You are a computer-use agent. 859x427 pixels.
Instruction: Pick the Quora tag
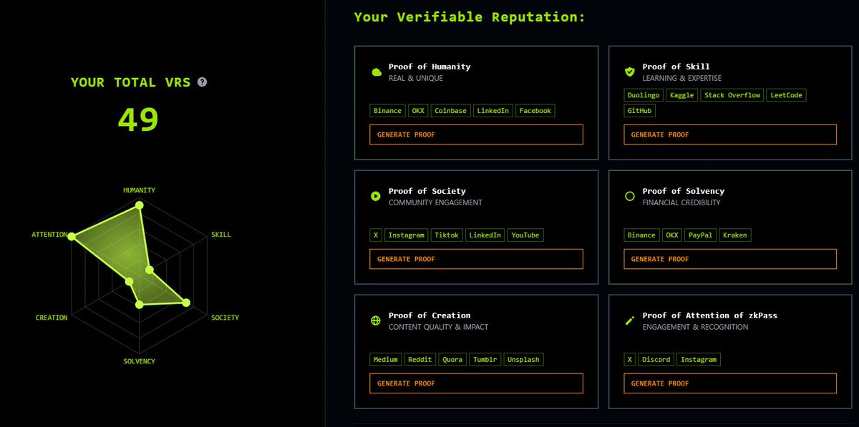[452, 360]
